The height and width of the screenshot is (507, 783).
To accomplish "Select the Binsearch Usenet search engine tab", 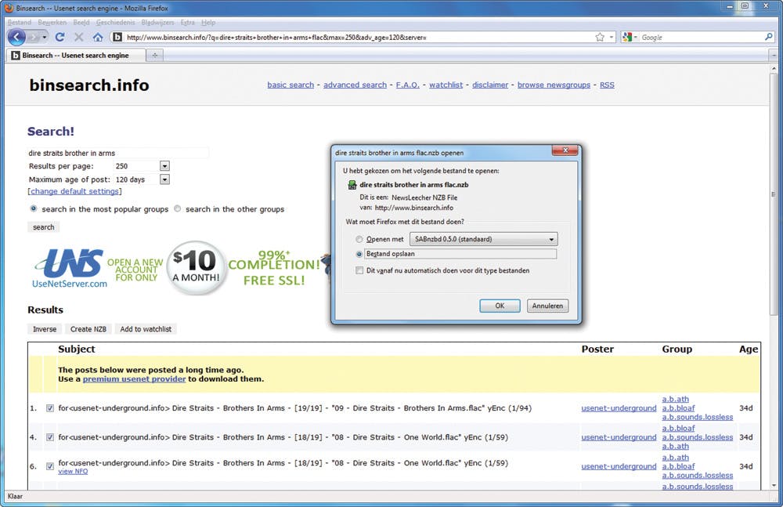I will [x=75, y=56].
